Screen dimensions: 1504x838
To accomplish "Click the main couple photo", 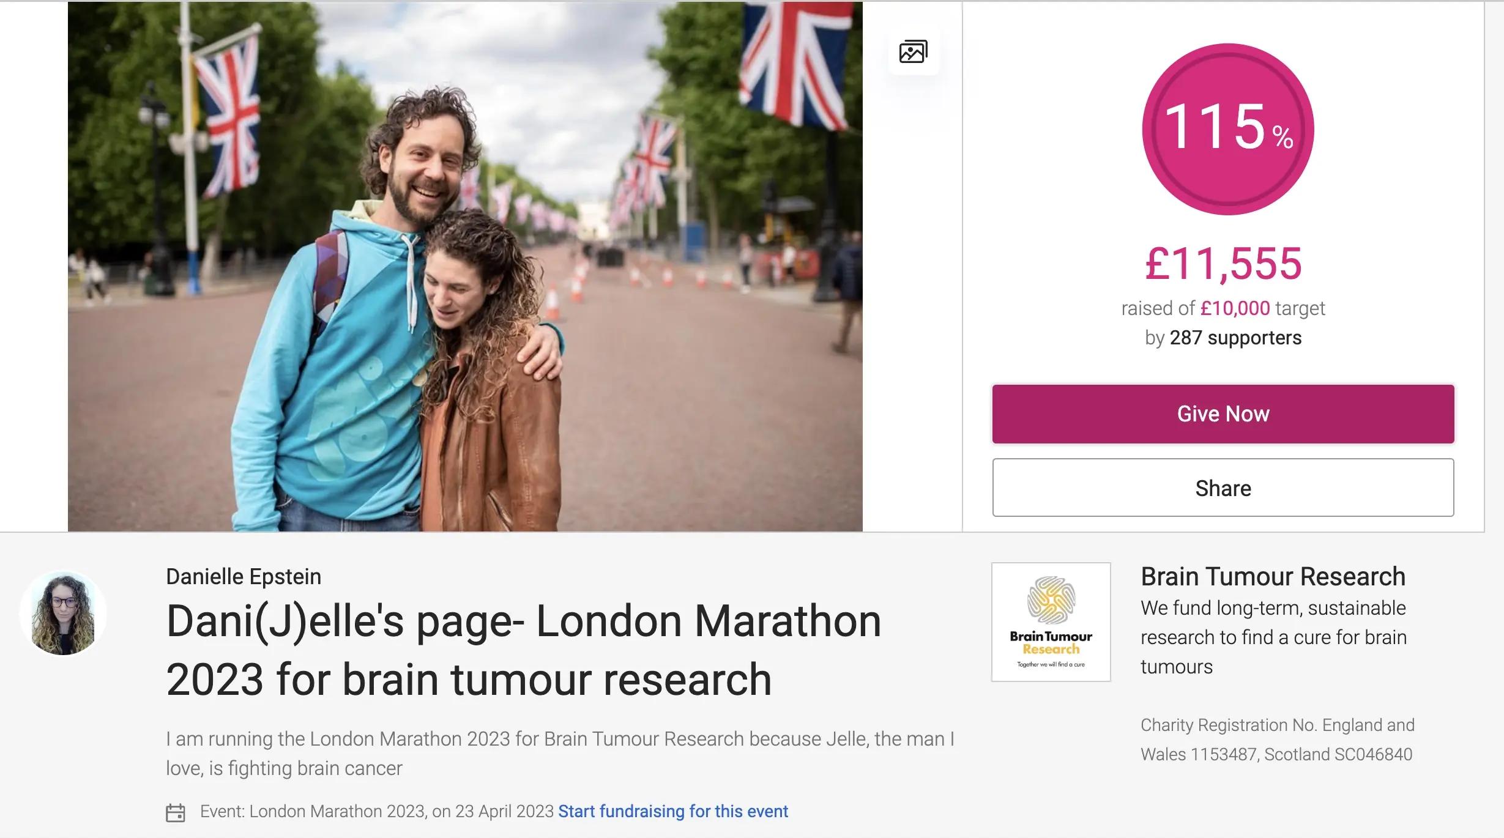I will 465,267.
